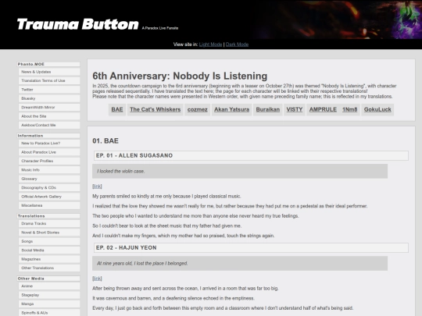Open [link] under Hajun Yeon episode
Screen dimensions: 422x316
click(97, 279)
